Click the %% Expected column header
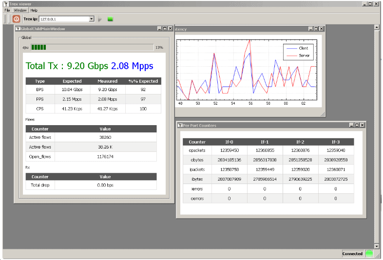Image resolution: width=383 pixels, height=260 pixels. click(x=143, y=81)
